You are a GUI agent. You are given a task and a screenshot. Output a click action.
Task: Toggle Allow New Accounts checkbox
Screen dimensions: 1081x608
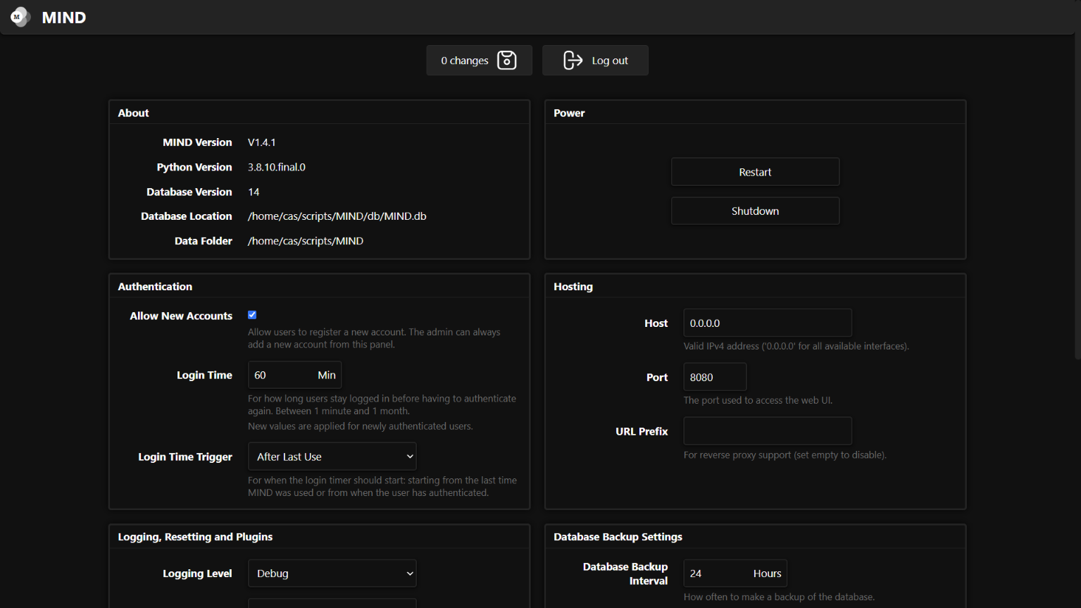tap(252, 315)
